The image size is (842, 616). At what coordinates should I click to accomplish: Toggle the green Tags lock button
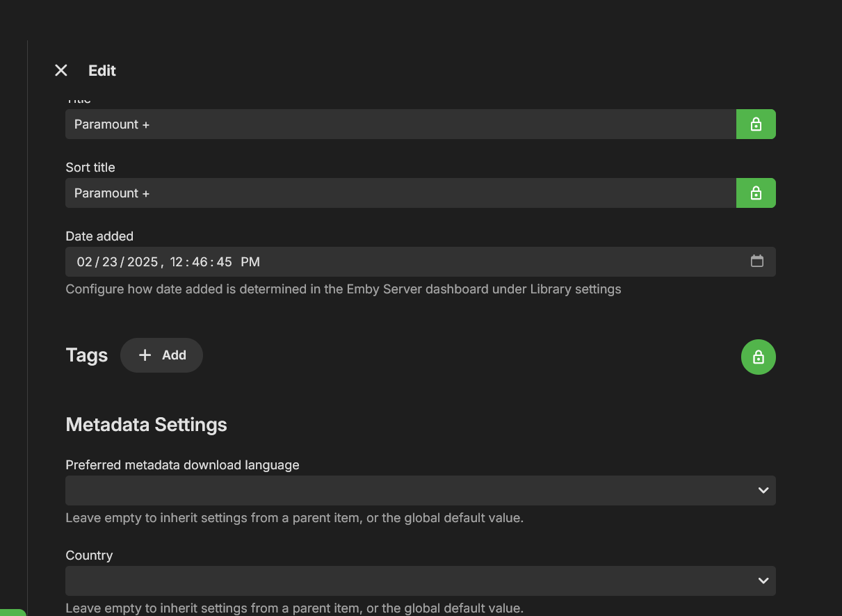[x=758, y=357]
